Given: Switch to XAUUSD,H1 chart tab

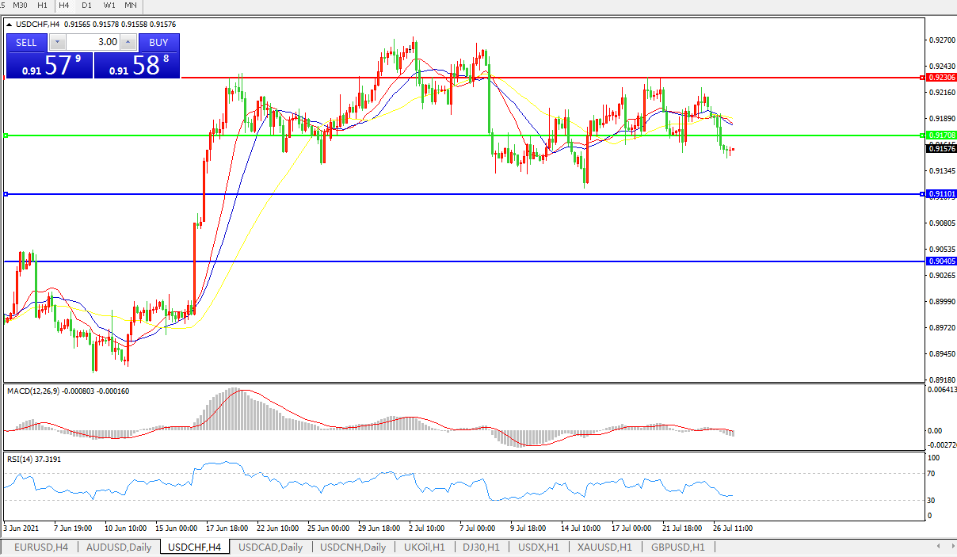Looking at the screenshot, I should (604, 547).
